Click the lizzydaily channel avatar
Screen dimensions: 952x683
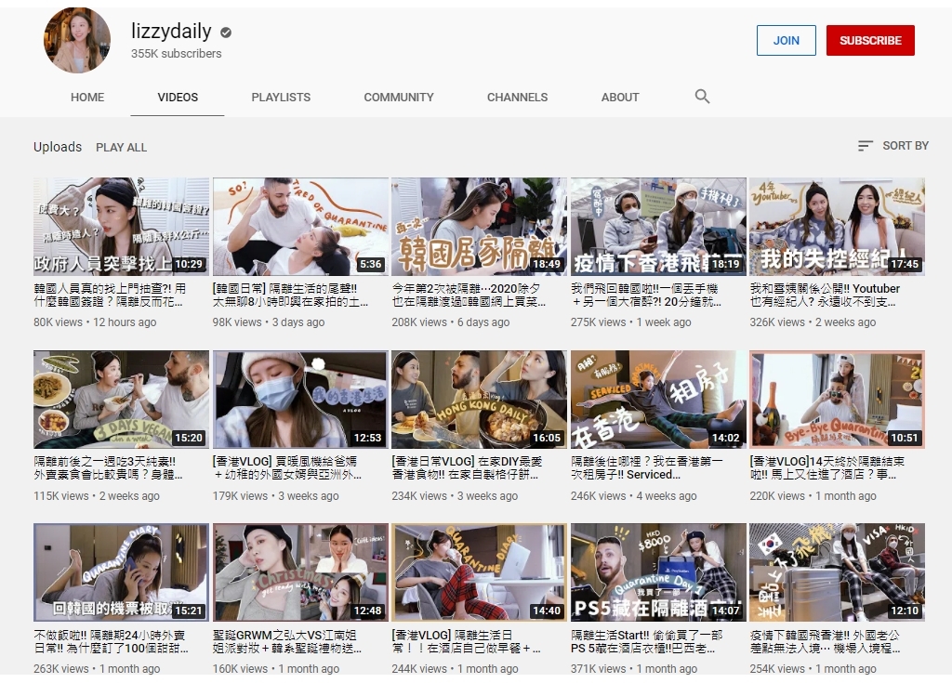pos(77,41)
